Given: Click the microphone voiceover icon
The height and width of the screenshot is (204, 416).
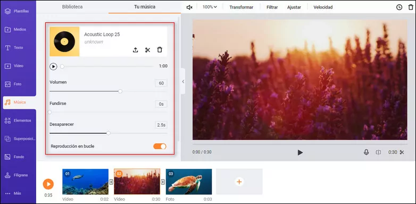Looking at the screenshot, I should click(366, 152).
